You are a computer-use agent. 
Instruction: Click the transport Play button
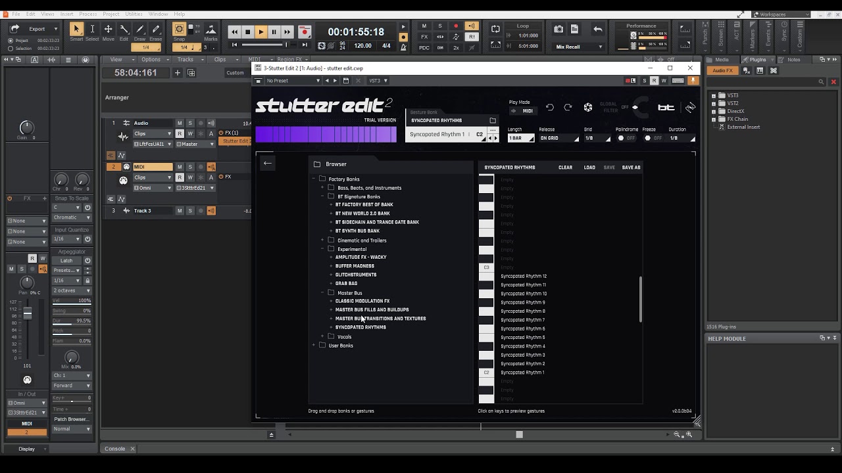(x=260, y=32)
